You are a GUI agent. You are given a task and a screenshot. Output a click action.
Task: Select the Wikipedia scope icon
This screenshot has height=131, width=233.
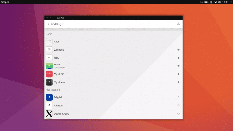click(x=49, y=50)
